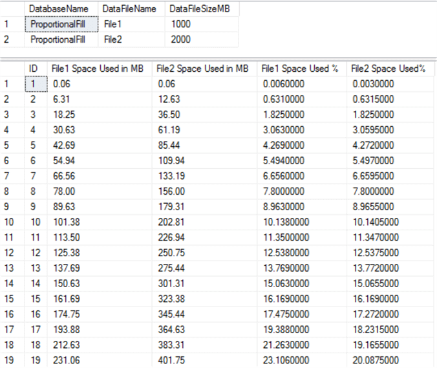Click the 17.4750000 percentage cell

click(x=302, y=314)
